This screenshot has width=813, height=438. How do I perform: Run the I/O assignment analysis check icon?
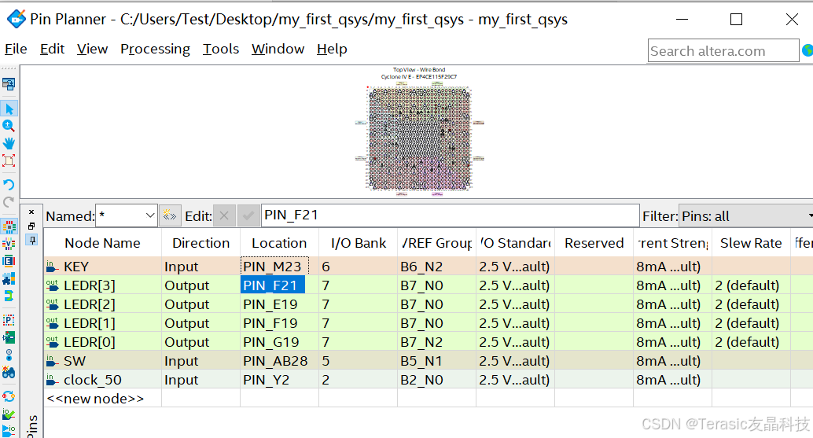coord(9,414)
